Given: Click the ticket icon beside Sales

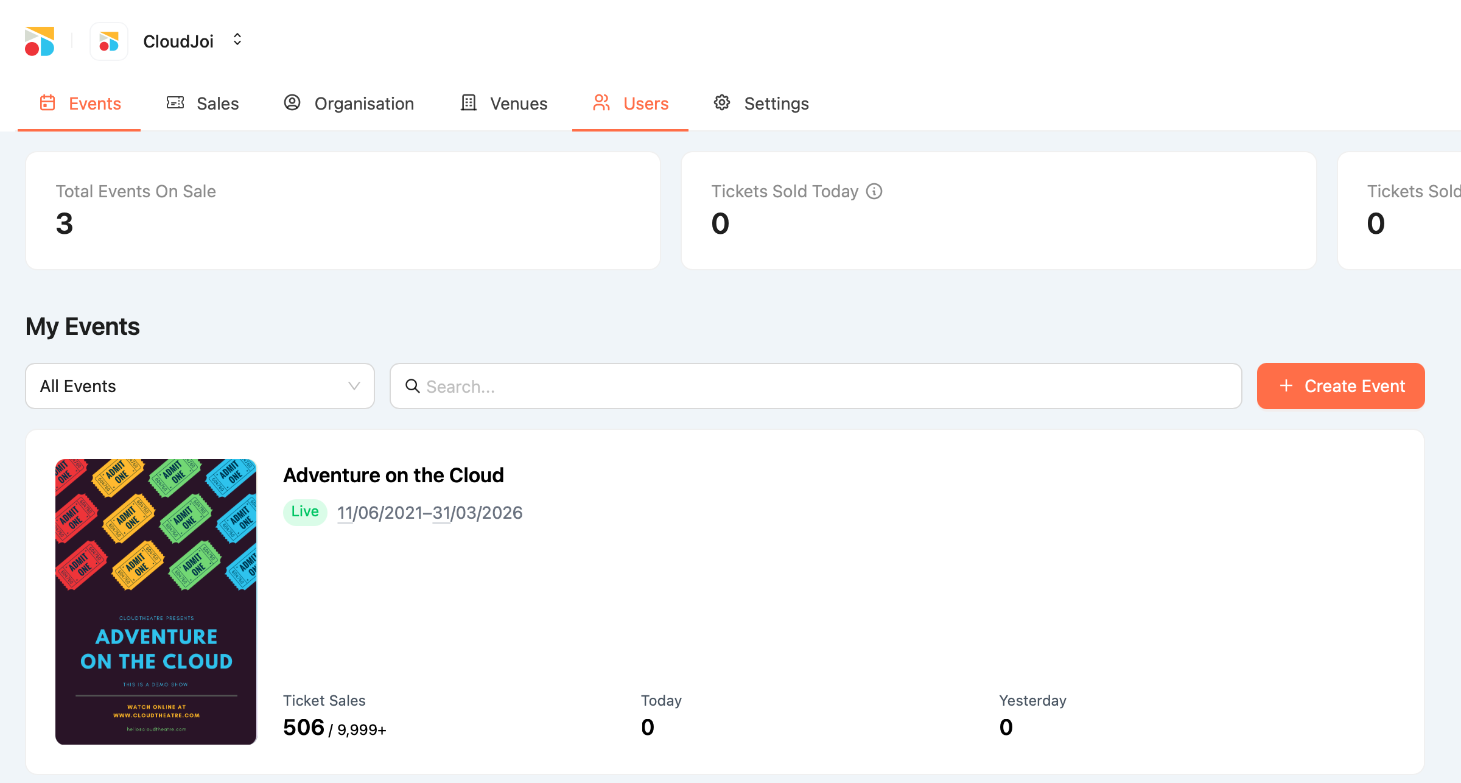Looking at the screenshot, I should point(175,103).
